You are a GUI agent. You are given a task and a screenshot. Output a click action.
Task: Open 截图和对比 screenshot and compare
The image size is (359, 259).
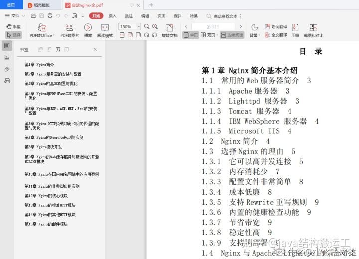coord(313,30)
